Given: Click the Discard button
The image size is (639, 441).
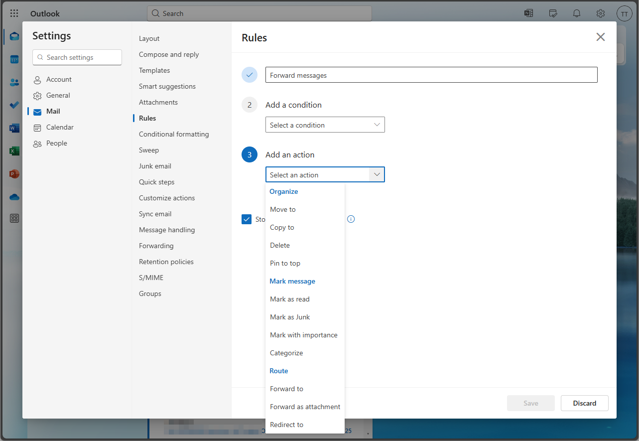Looking at the screenshot, I should [x=584, y=403].
